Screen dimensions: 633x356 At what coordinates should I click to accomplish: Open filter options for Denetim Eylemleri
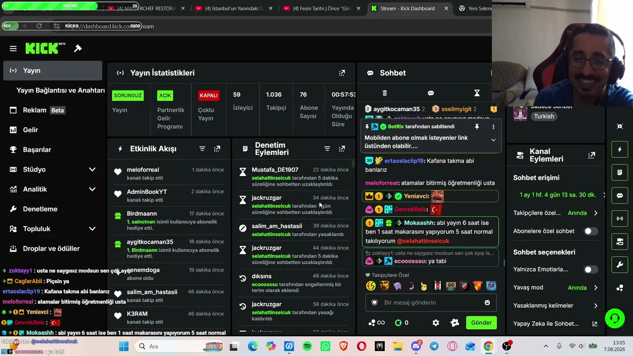click(327, 149)
